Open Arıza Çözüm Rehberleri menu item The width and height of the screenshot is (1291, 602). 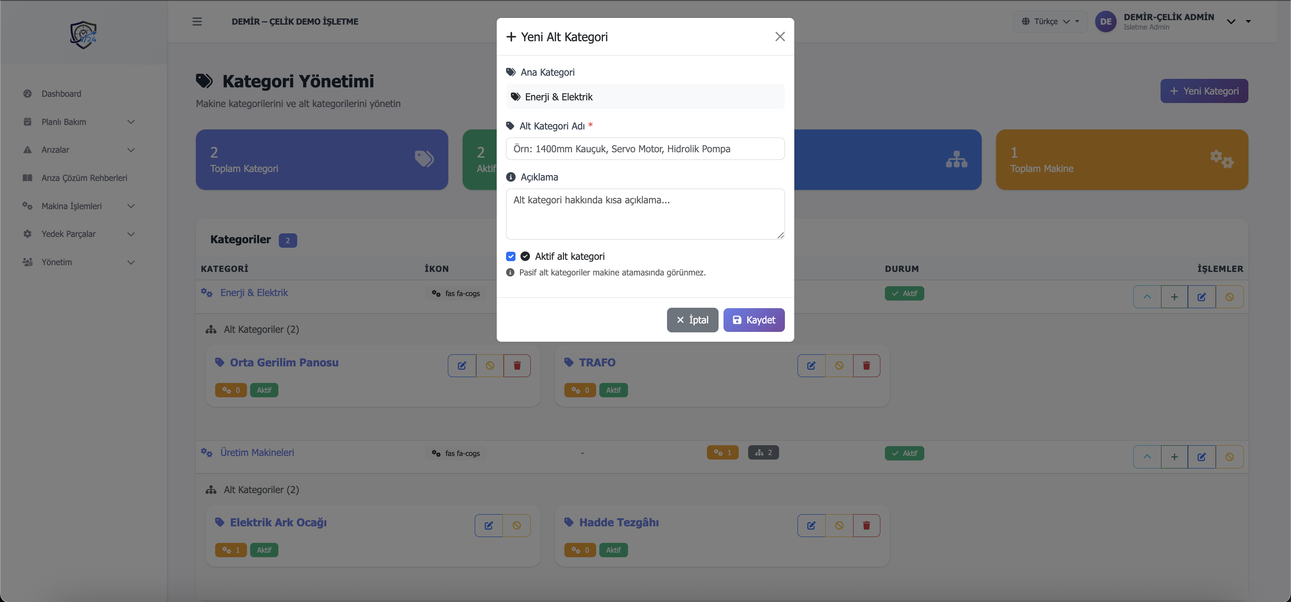(84, 178)
